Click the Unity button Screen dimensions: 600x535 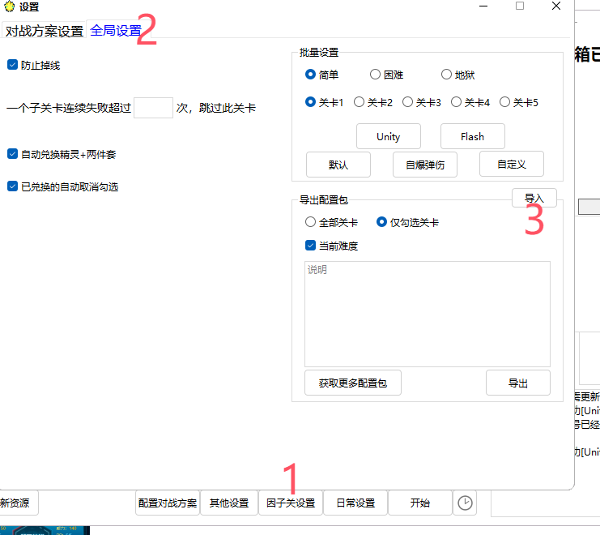click(389, 136)
